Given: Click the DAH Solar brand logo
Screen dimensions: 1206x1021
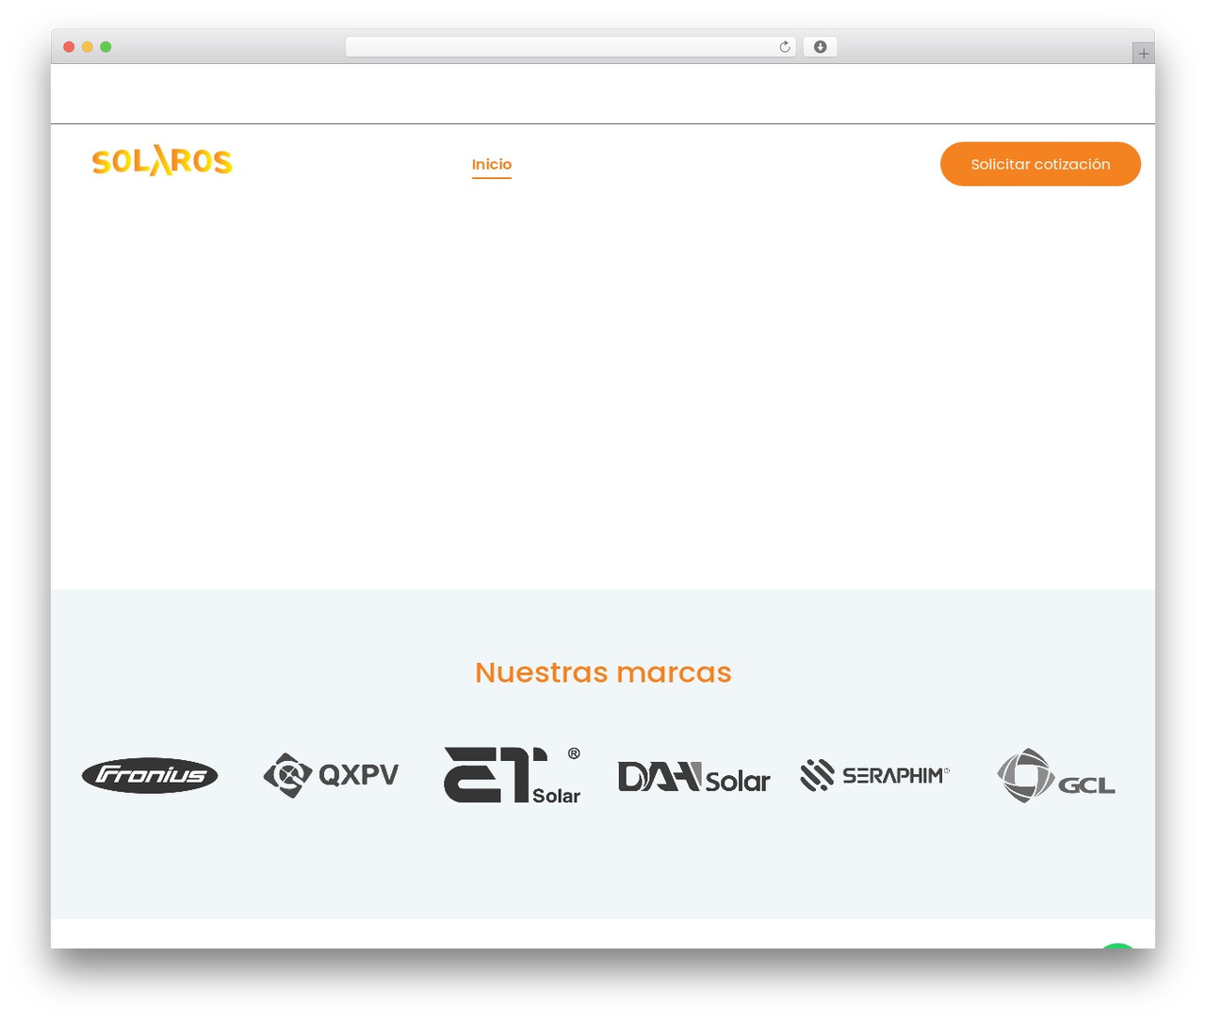Looking at the screenshot, I should point(693,777).
